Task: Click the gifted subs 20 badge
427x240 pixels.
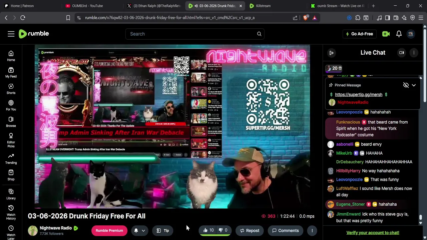Action: click(x=334, y=68)
